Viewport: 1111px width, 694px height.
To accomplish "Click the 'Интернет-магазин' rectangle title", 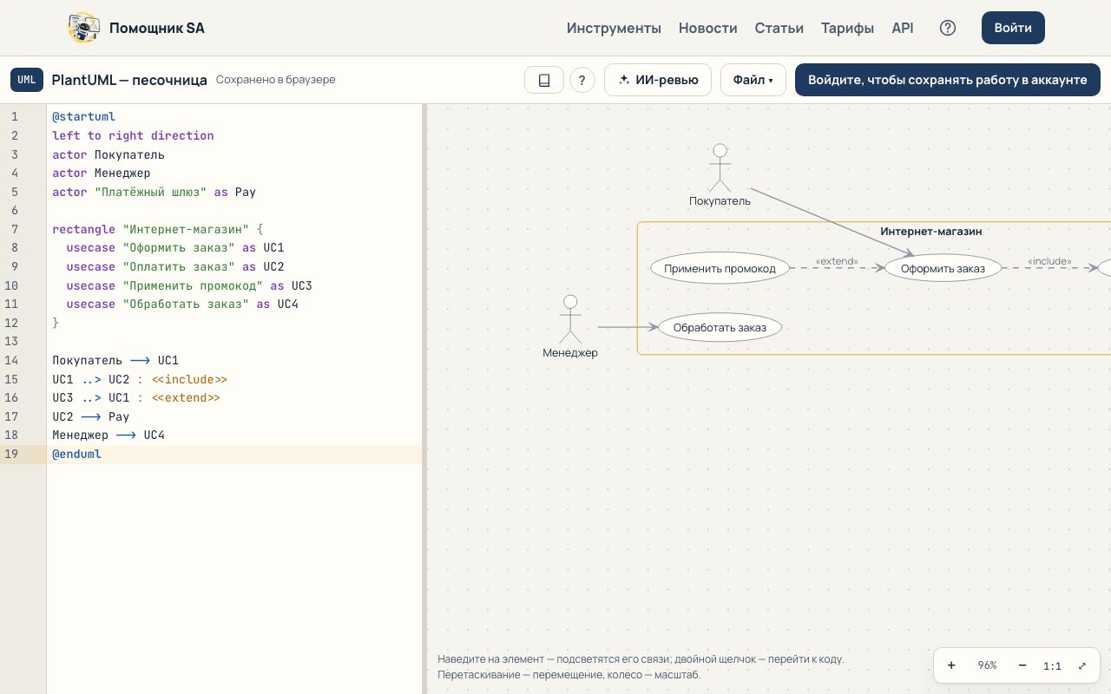I will tap(930, 231).
